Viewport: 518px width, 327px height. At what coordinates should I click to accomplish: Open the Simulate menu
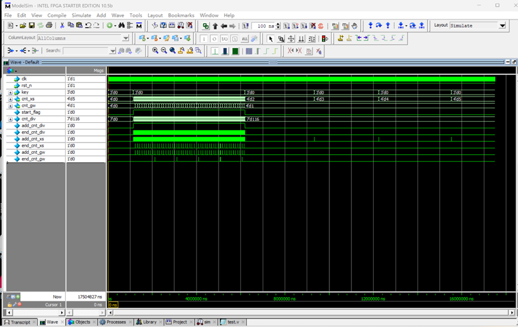pos(81,15)
